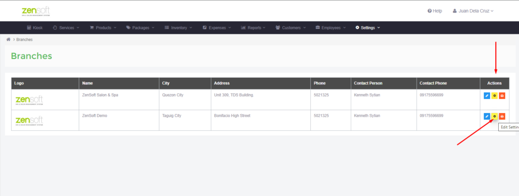Expand the Customers menu

point(290,28)
